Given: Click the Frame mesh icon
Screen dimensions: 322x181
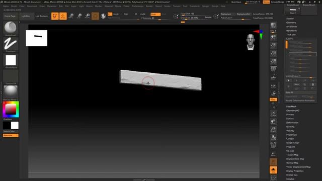Looking at the screenshot, I should coord(273,114).
